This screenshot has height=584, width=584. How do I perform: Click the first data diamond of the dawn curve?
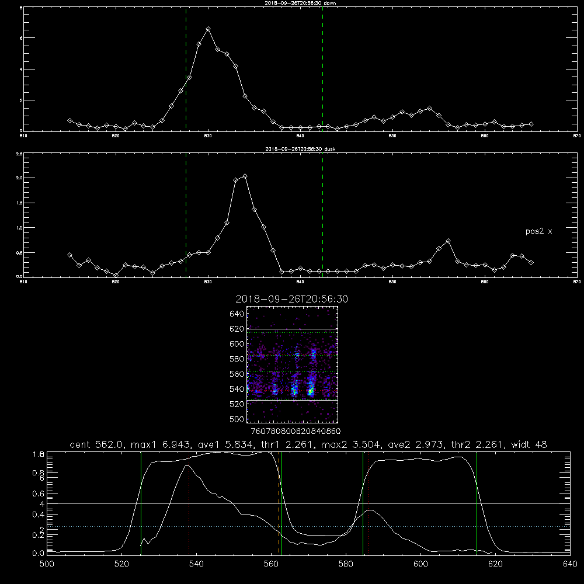69,121
